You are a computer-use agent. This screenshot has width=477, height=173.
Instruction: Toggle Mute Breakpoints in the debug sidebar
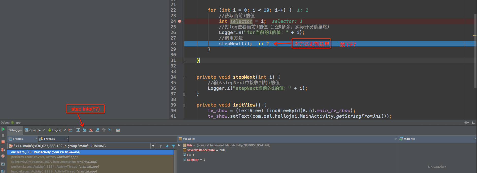click(3, 156)
